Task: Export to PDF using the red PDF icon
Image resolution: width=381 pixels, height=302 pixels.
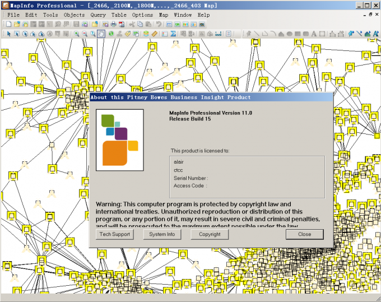Action: (x=122, y=24)
